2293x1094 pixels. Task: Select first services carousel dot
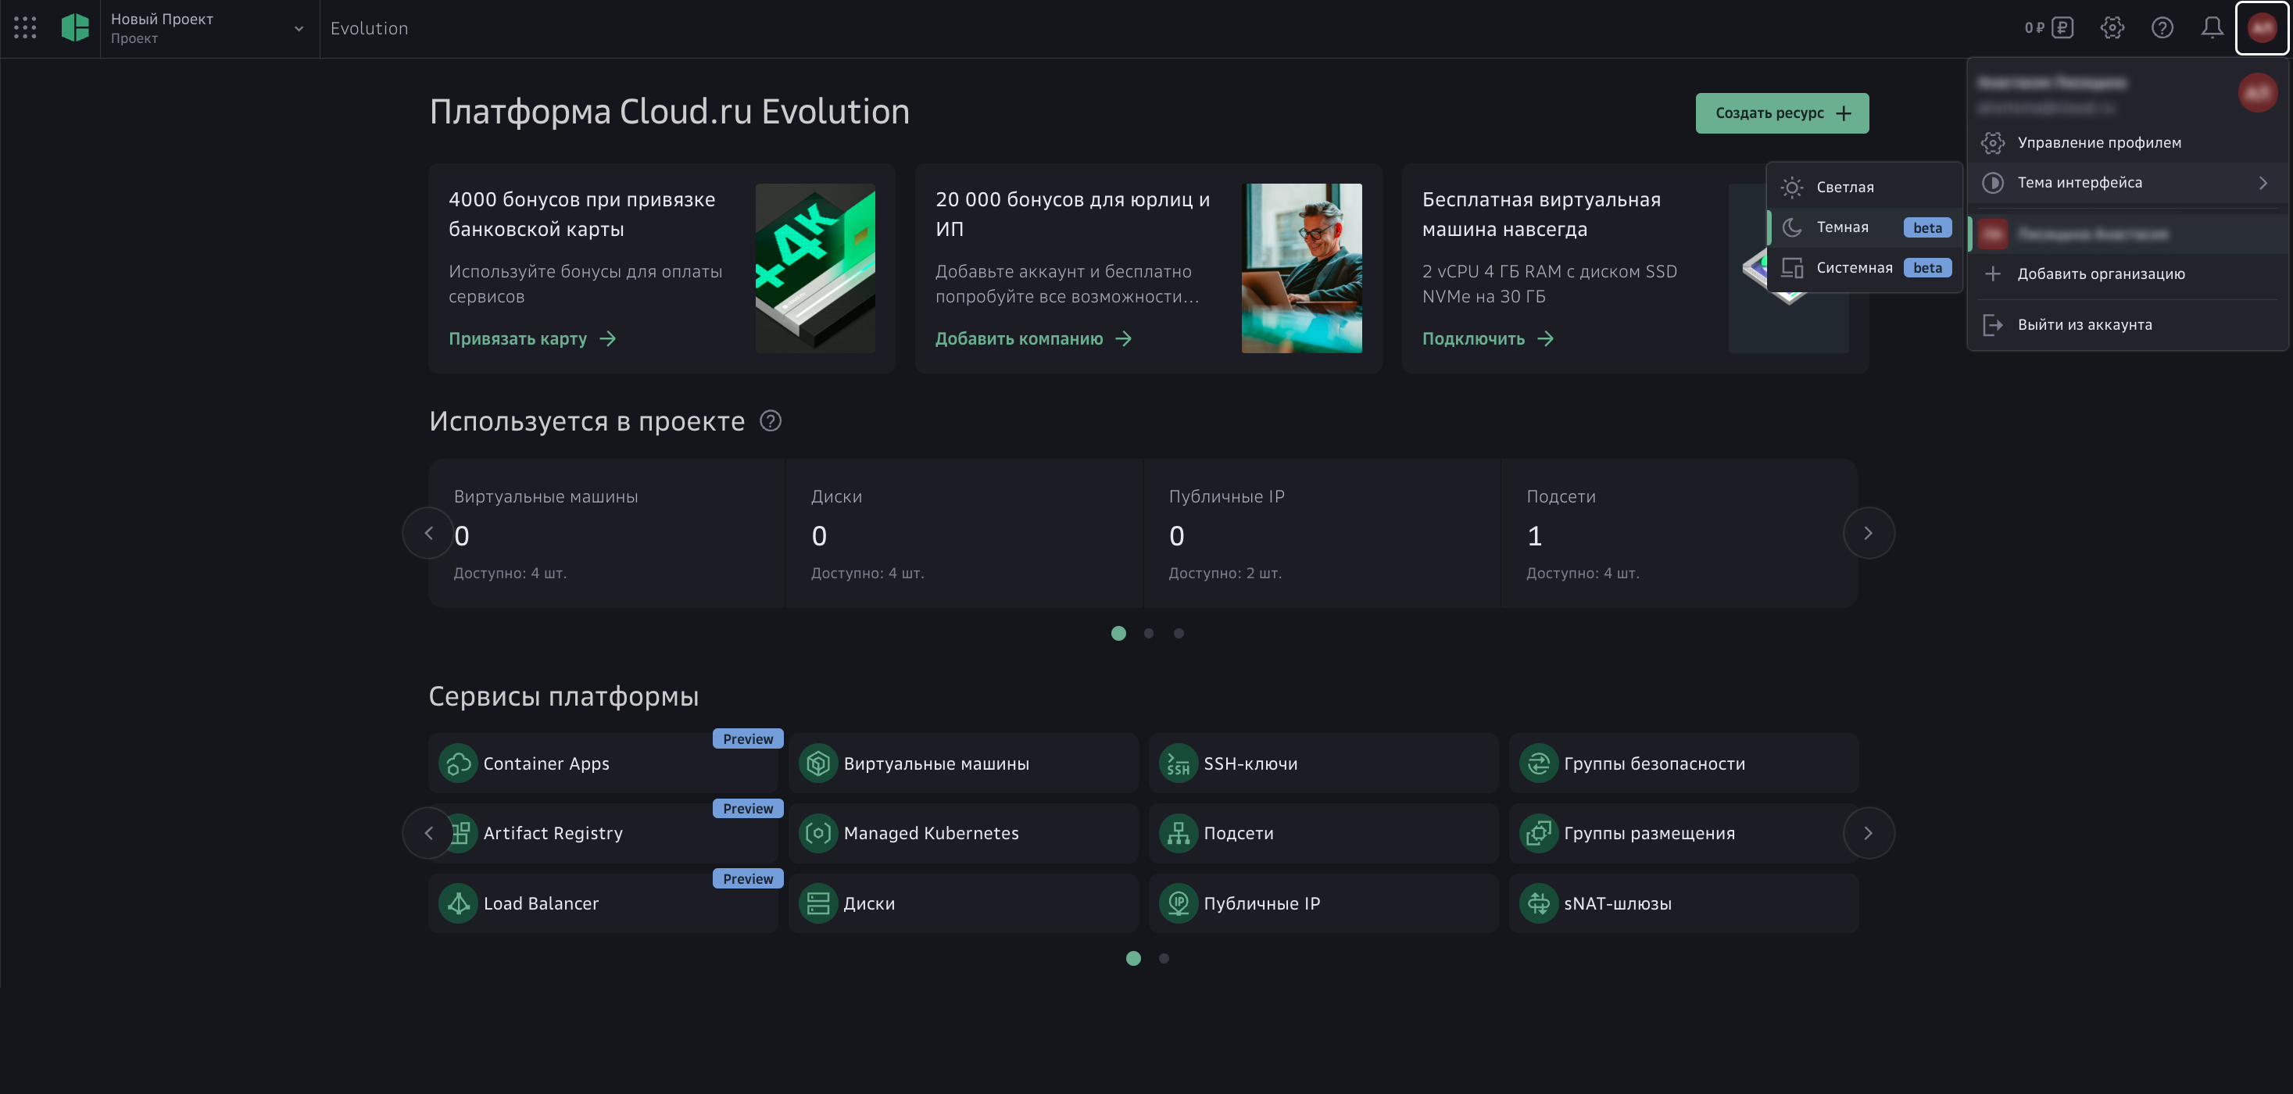click(1133, 959)
